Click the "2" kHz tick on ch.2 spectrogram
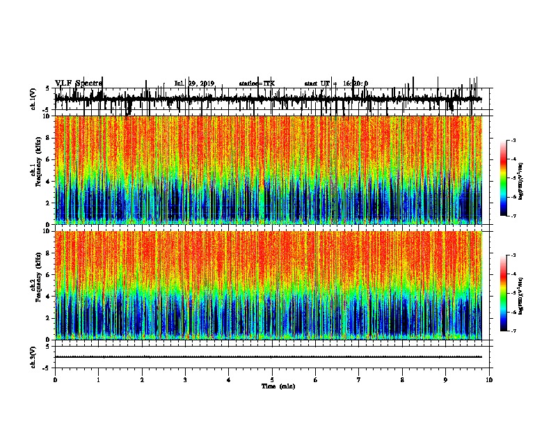 49,318
